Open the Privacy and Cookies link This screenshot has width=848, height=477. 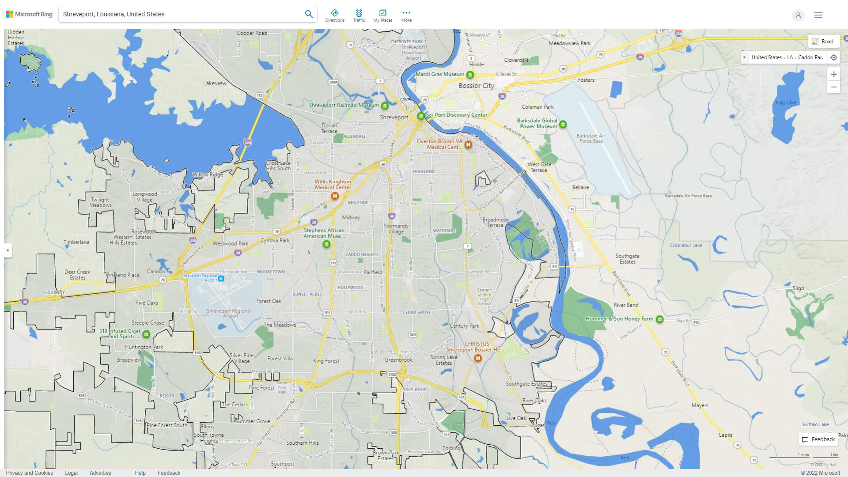point(30,473)
